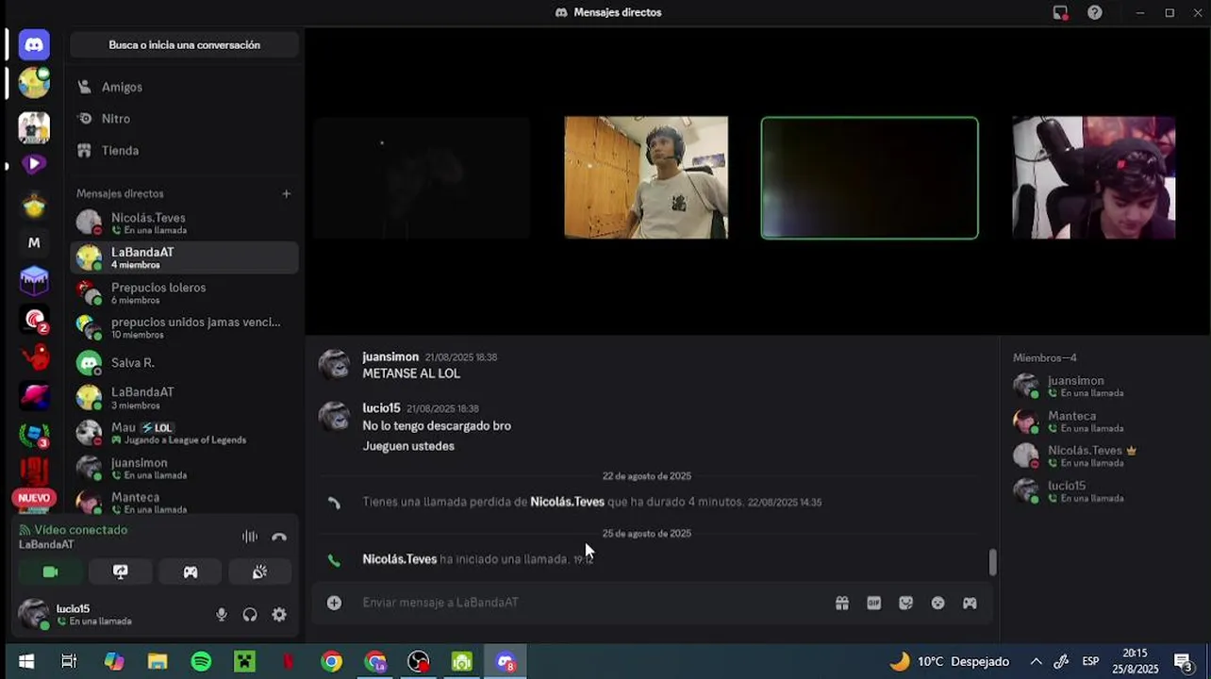1211x679 pixels.
Task: Focus the 'Enviar mensaje a LaBandaAT' field
Action: [589, 603]
